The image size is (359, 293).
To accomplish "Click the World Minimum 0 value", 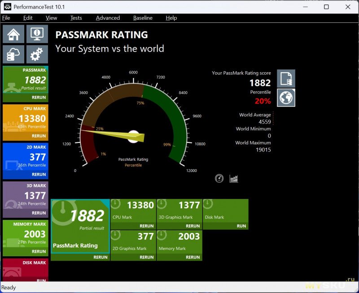I will [269, 136].
